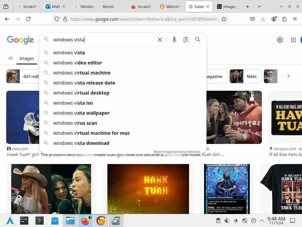The image size is (302, 227).
Task: Choose suggestion 'windows virtual machine for mac'
Action: pyautogui.click(x=123, y=133)
